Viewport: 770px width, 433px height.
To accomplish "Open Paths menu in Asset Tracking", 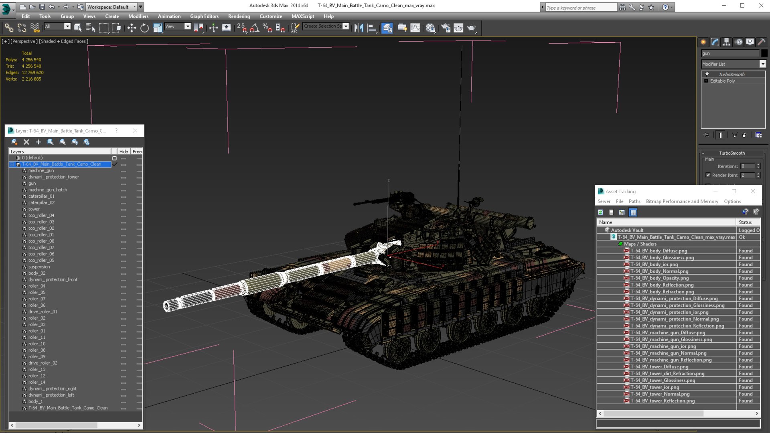I will tap(634, 202).
